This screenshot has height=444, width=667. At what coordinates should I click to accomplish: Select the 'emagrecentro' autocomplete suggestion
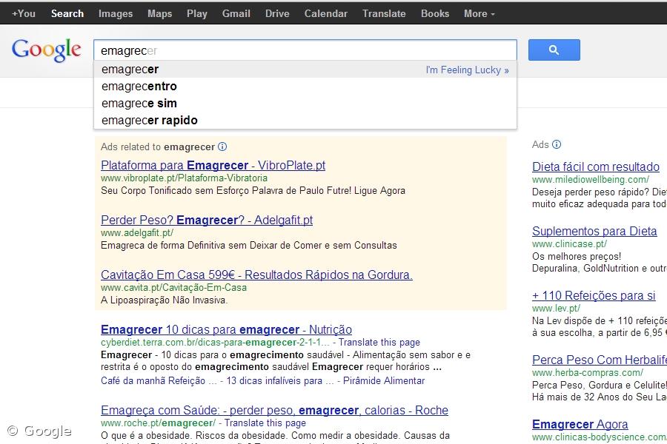coord(139,86)
